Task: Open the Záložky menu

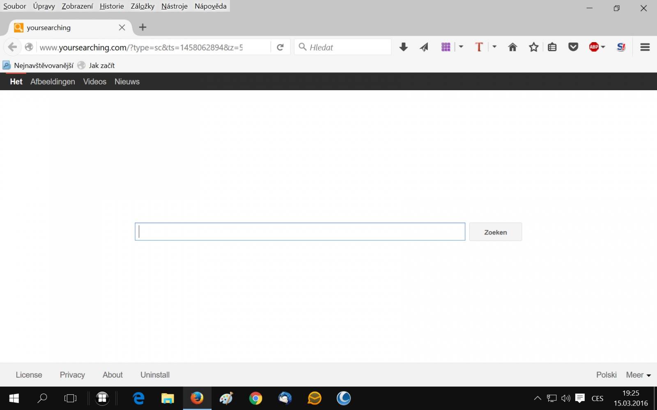Action: (x=142, y=6)
